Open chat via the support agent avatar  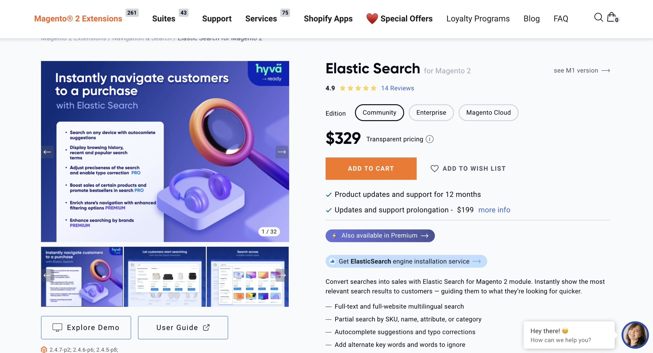tap(636, 335)
